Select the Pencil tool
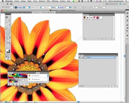Viewport: 129px width, 103px height. coord(9,27)
